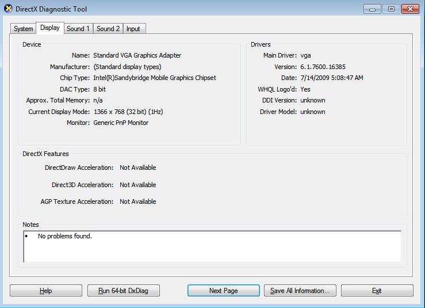Click the 'Notes' group heading
The image size is (425, 308).
click(30, 225)
